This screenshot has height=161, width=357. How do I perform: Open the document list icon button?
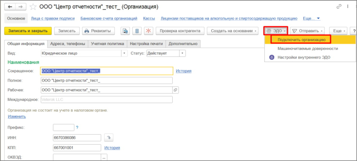[137, 31]
